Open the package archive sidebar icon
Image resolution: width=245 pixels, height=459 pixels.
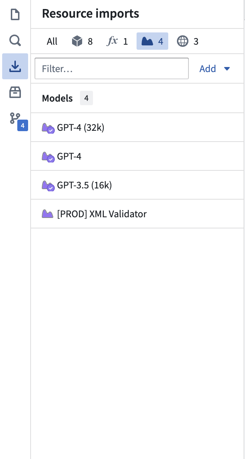15,93
